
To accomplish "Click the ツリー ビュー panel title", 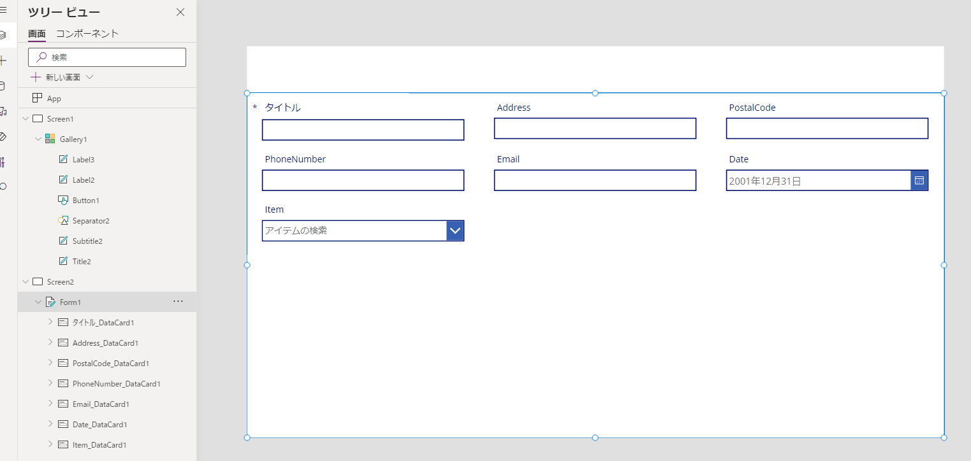I will tap(64, 13).
